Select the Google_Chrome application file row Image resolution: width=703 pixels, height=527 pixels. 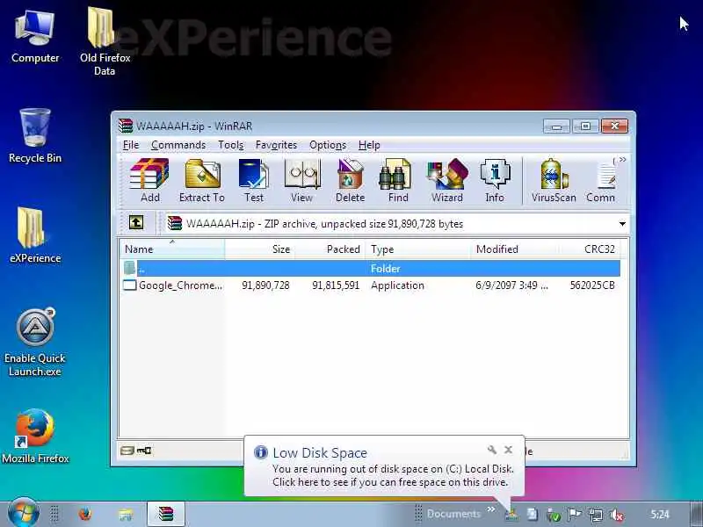click(371, 285)
